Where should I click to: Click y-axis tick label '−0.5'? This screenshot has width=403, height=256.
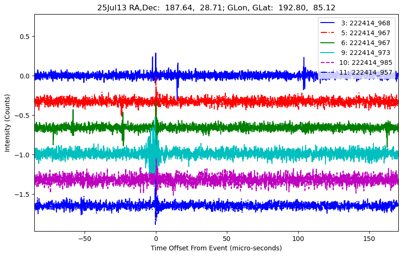tap(23, 116)
